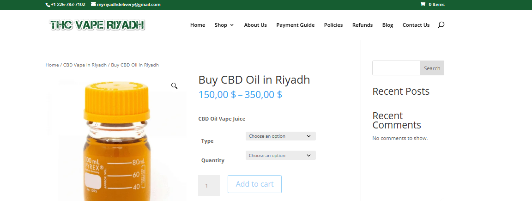Open the Blog menu item
532x201 pixels.
tap(387, 25)
